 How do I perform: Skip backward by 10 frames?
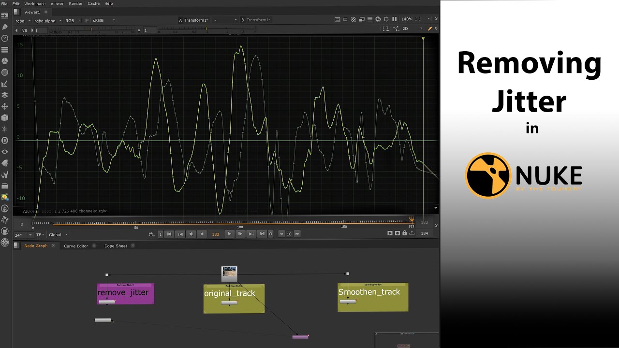(281, 234)
